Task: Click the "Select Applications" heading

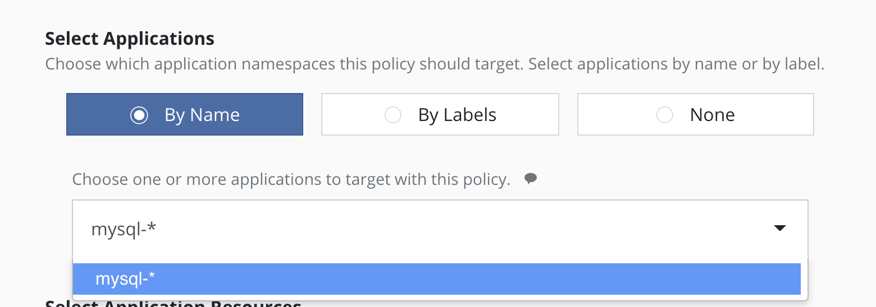Action: tap(130, 39)
